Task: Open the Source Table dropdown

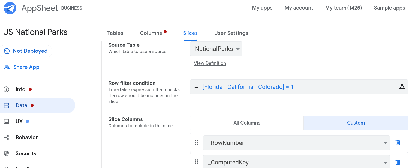Action: pyautogui.click(x=216, y=49)
